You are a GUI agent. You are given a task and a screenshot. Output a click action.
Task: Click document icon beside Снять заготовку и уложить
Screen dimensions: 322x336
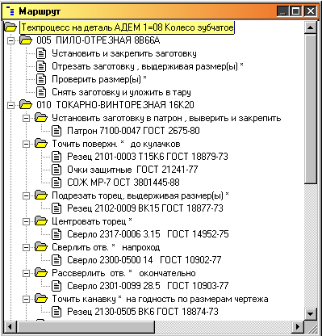(x=41, y=92)
